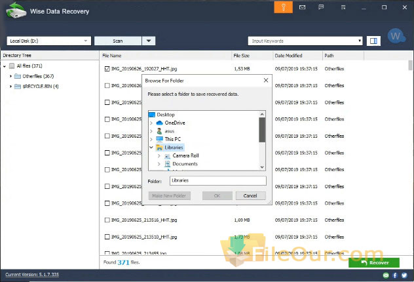Open the feedback chat icon in title bar
This screenshot has width=414, height=282.
pyautogui.click(x=321, y=7)
